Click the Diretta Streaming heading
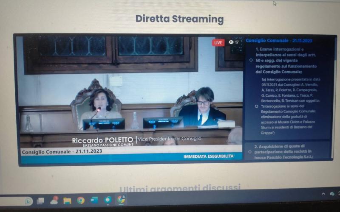 coord(179,19)
